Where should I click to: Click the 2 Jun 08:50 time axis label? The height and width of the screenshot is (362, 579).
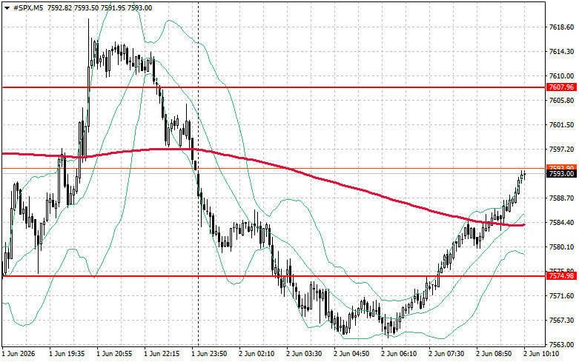(x=494, y=354)
